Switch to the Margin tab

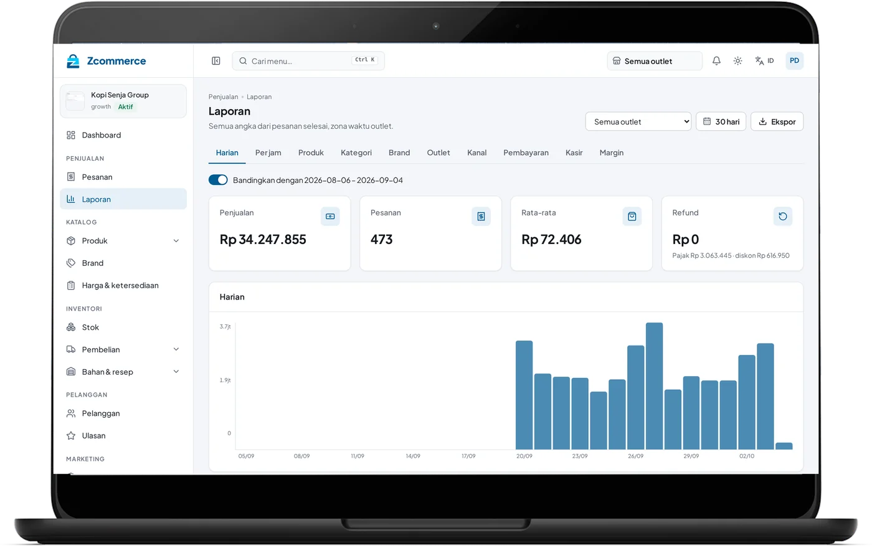(x=612, y=153)
